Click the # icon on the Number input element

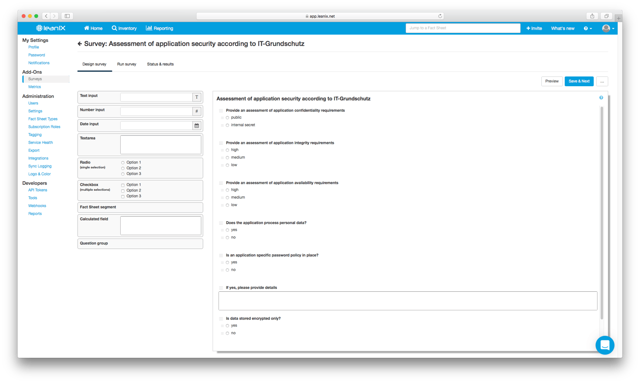click(x=197, y=111)
